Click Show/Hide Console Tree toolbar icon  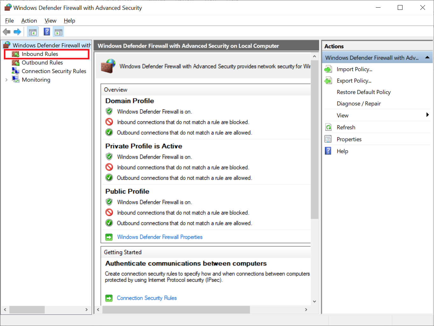pyautogui.click(x=33, y=32)
